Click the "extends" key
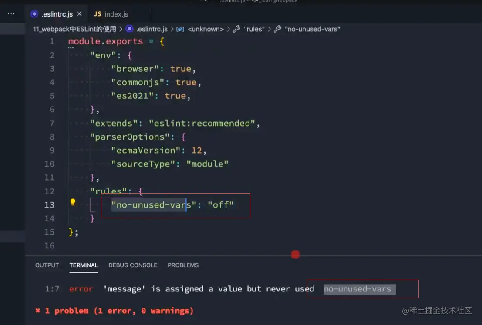The image size is (482, 325). tap(114, 124)
